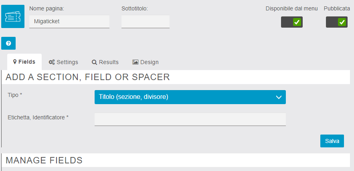The width and height of the screenshot is (354, 171).
Task: Click the picture icon beside Design
Action: point(136,62)
